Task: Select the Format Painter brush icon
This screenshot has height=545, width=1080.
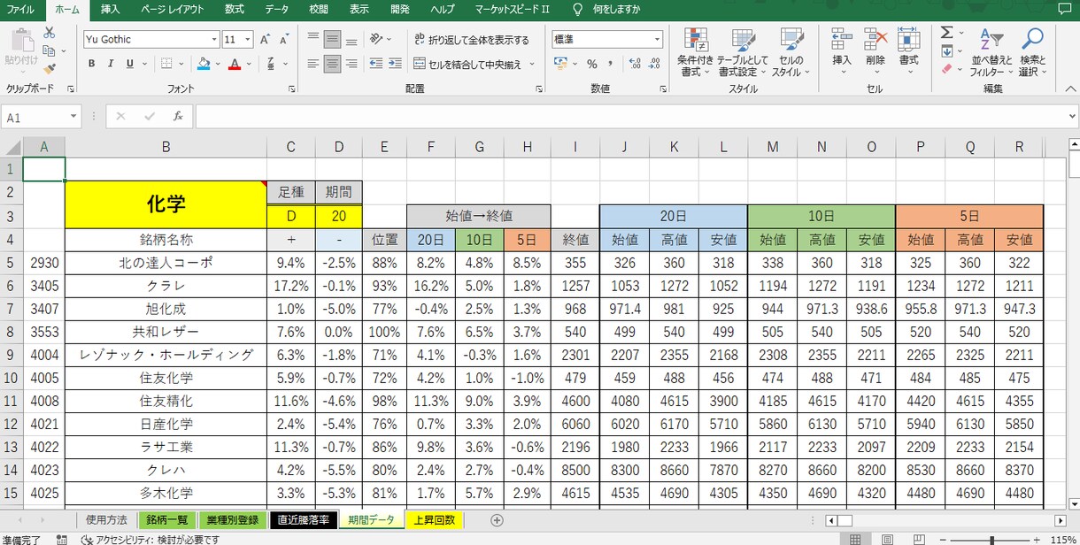Action: [x=49, y=67]
